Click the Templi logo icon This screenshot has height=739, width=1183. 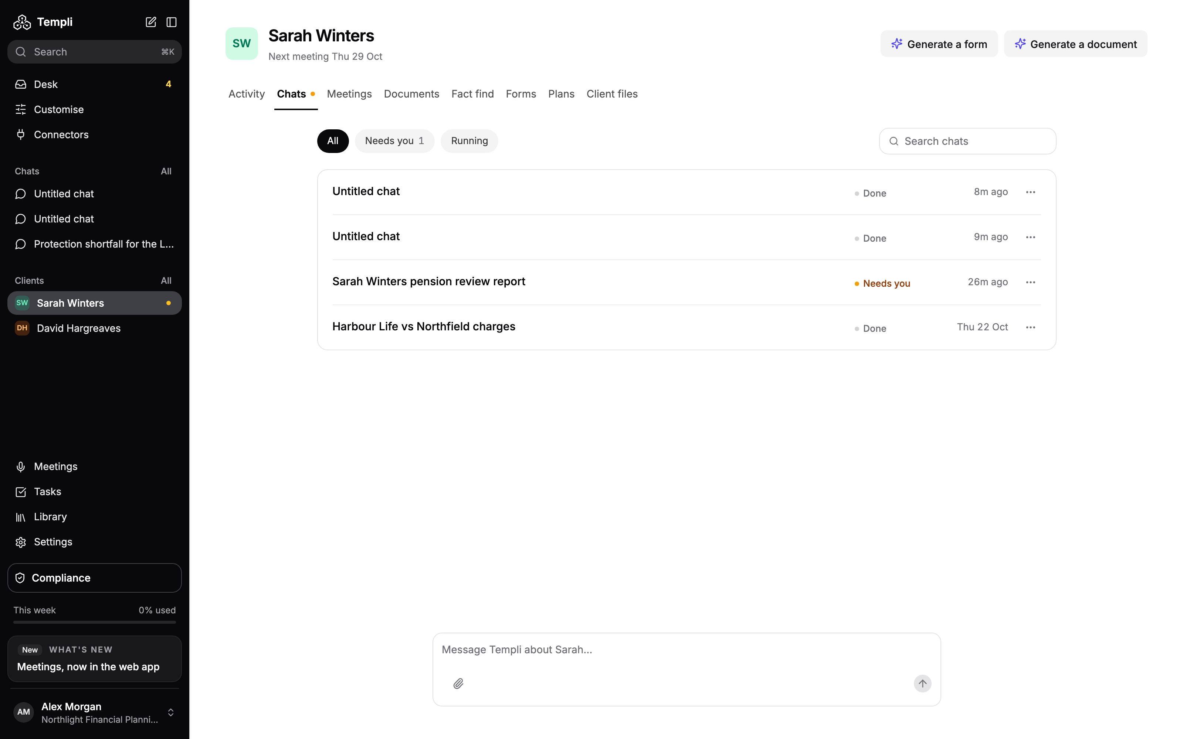(22, 22)
